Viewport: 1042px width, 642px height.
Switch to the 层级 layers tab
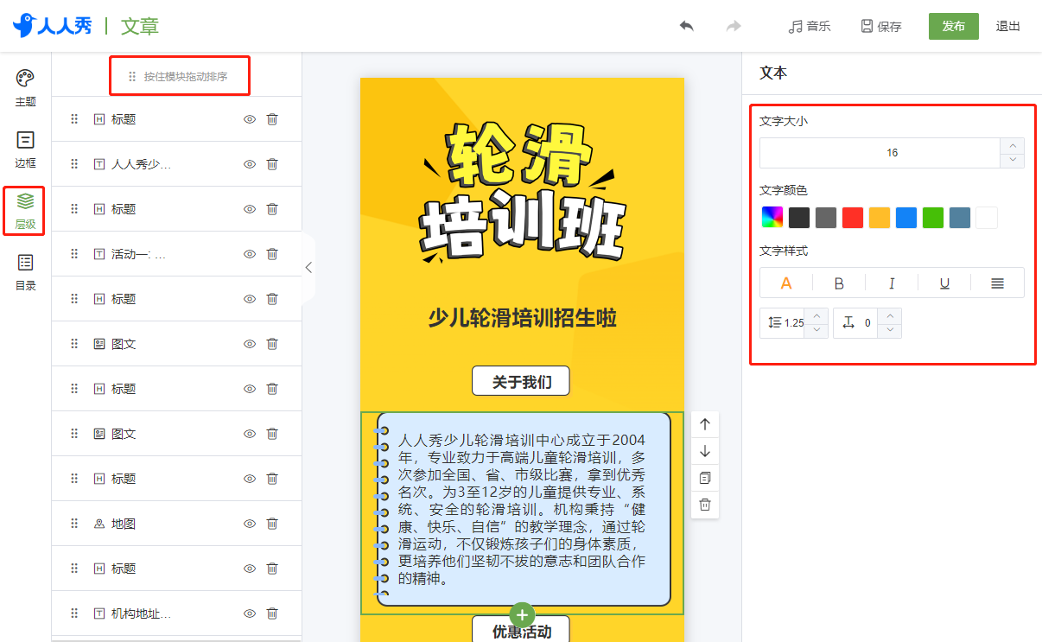coord(26,210)
